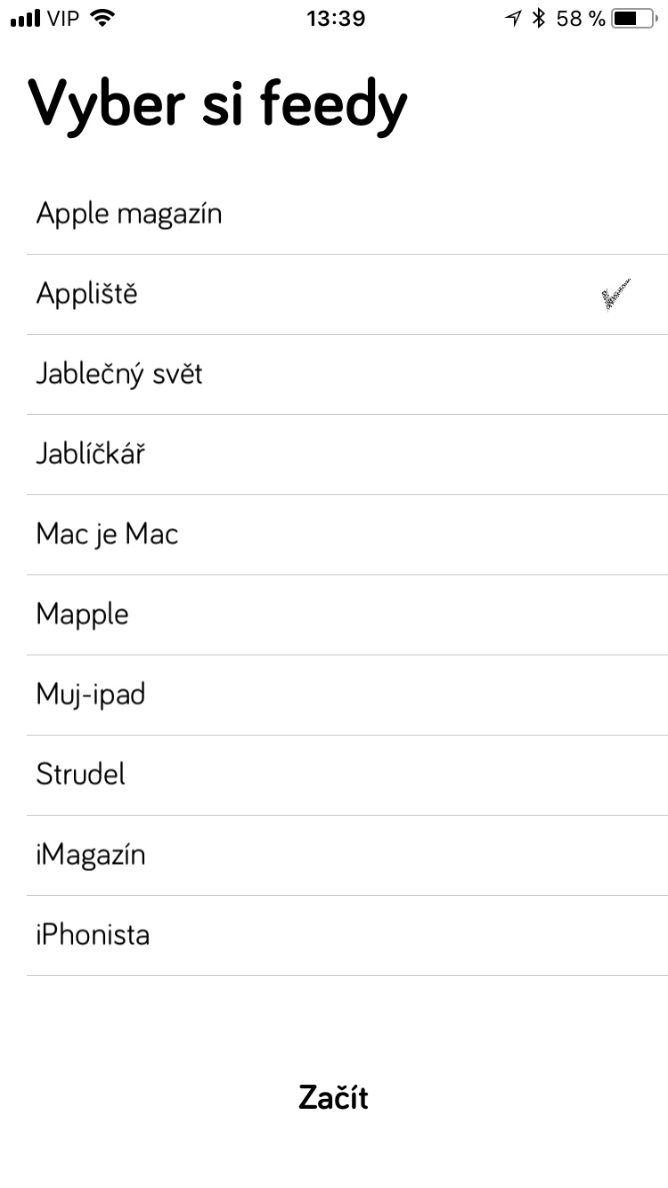The width and height of the screenshot is (668, 1188).
Task: Choose the iPhonista feed
Action: (93, 935)
